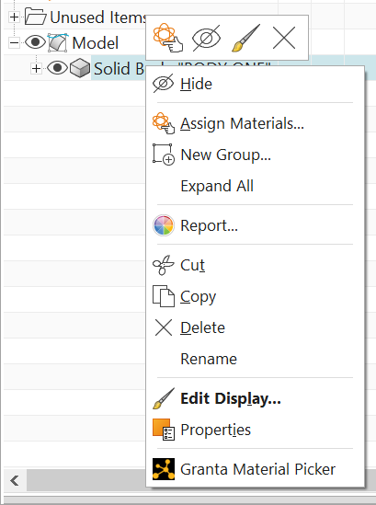Screen dimensions: 376x505
Task: Click X icon beside Delete entry
Action: click(164, 327)
